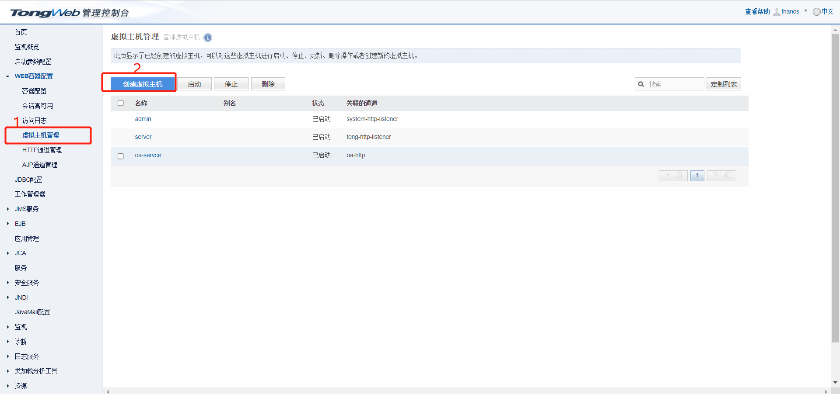The image size is (840, 394).
Task: Go to HTTP通道管理 in the sidebar
Action: 42,150
